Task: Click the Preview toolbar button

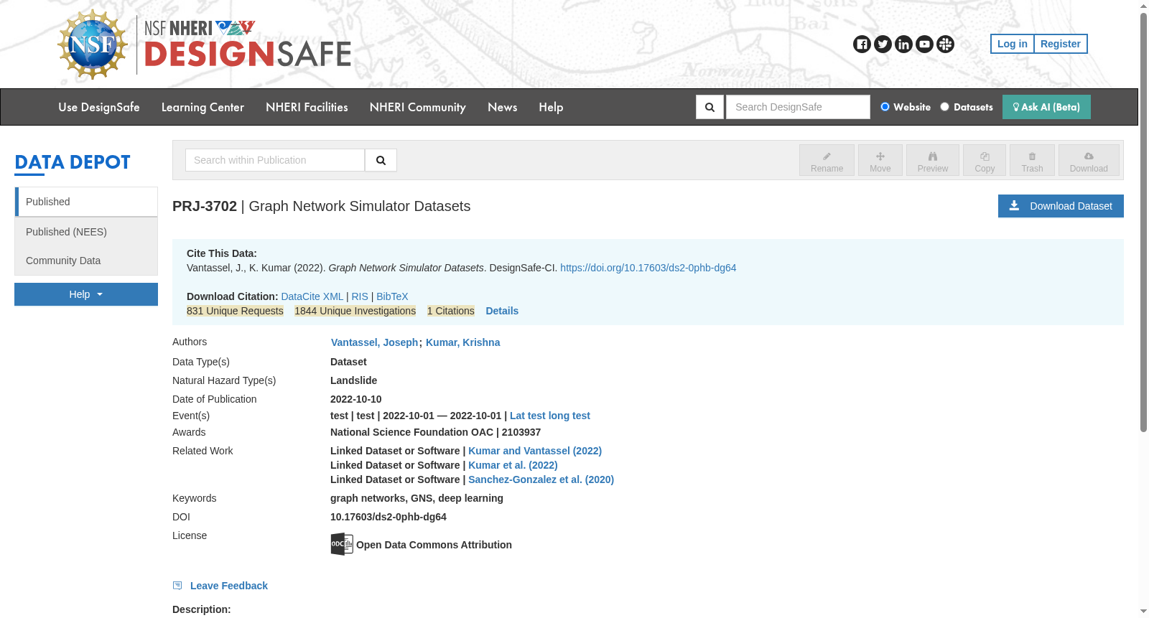Action: click(932, 160)
